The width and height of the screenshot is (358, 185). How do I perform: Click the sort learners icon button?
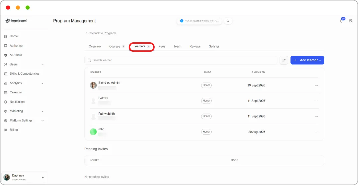tap(284, 60)
